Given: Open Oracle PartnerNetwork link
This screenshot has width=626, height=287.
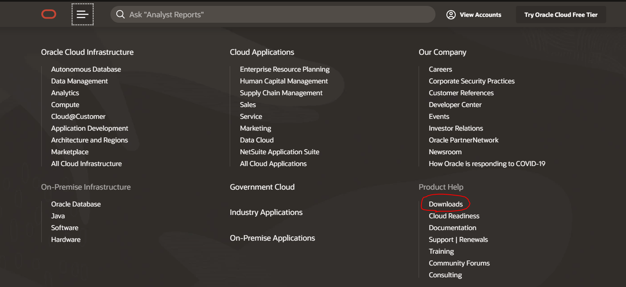Looking at the screenshot, I should [x=464, y=140].
